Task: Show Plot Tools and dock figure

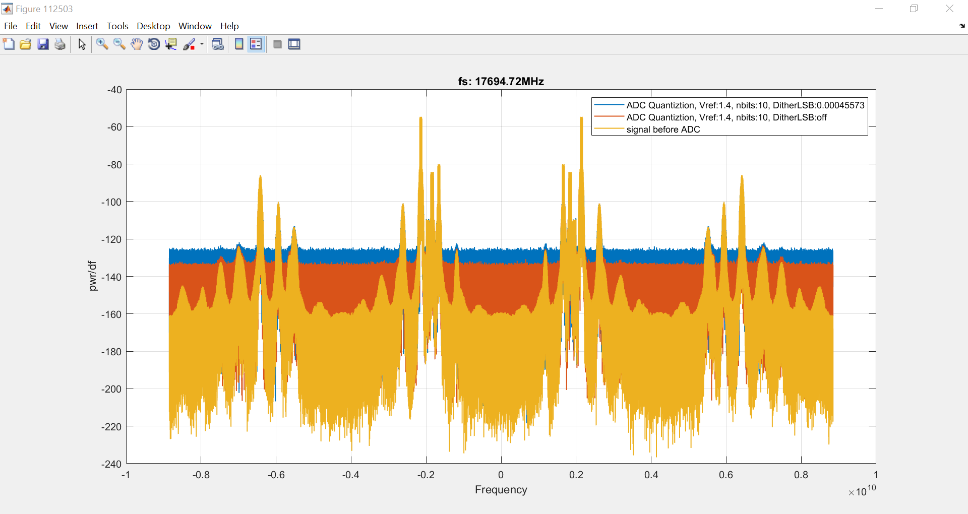Action: click(x=294, y=44)
